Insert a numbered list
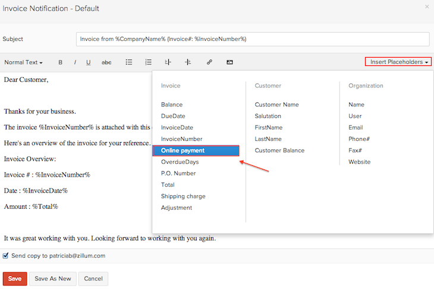Viewport: 434px width, 289px height. (x=149, y=62)
